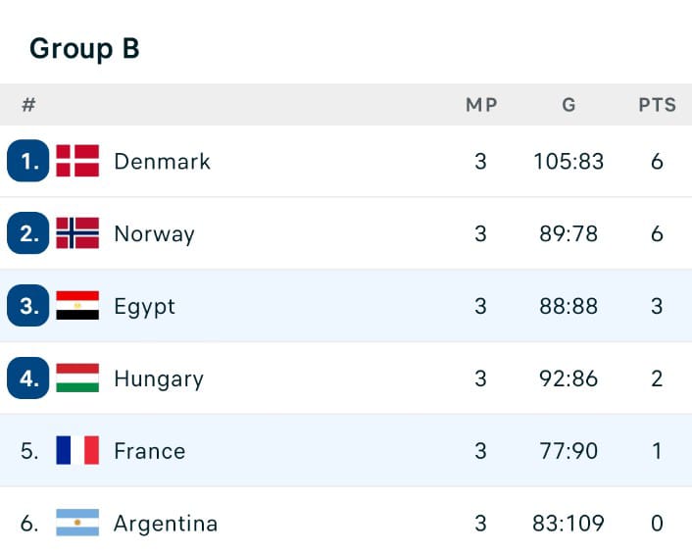Click the Argentina flag icon
The height and width of the screenshot is (554, 692).
[77, 524]
